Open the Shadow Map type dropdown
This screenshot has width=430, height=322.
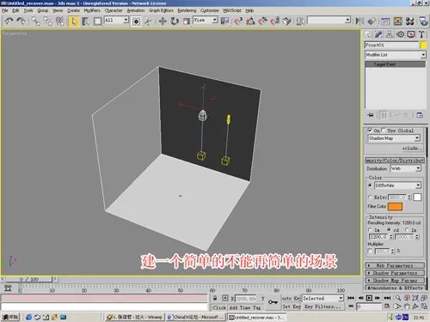[x=394, y=138]
